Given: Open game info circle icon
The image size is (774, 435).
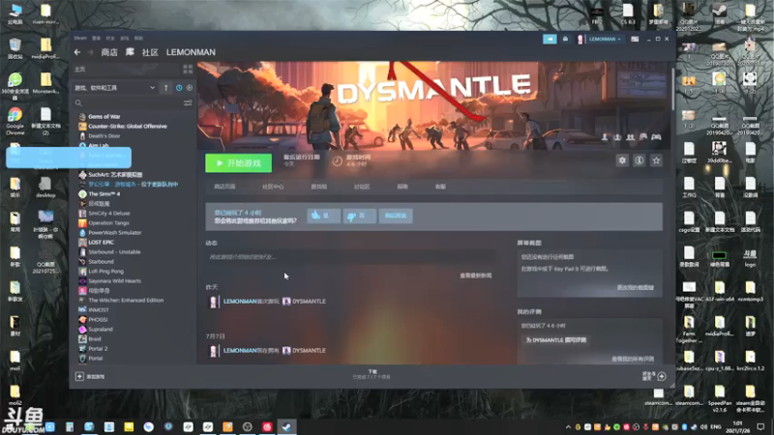Looking at the screenshot, I should click(639, 160).
